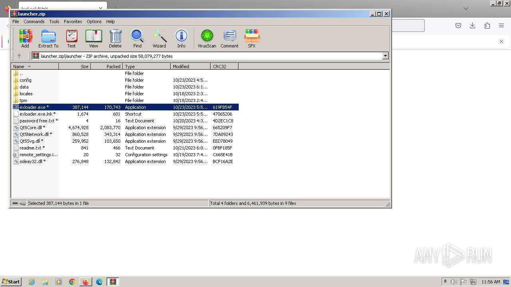
Task: Click CRC32 value 619FB54F
Action: (x=222, y=107)
